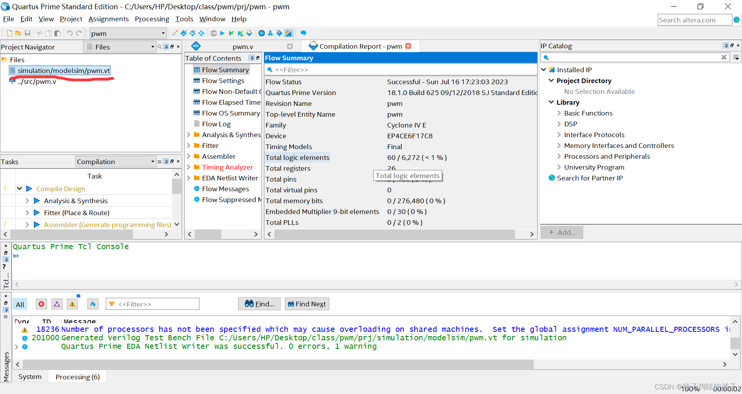742x394 pixels.
Task: Open the Programmer toolbar icon
Action: point(279,33)
